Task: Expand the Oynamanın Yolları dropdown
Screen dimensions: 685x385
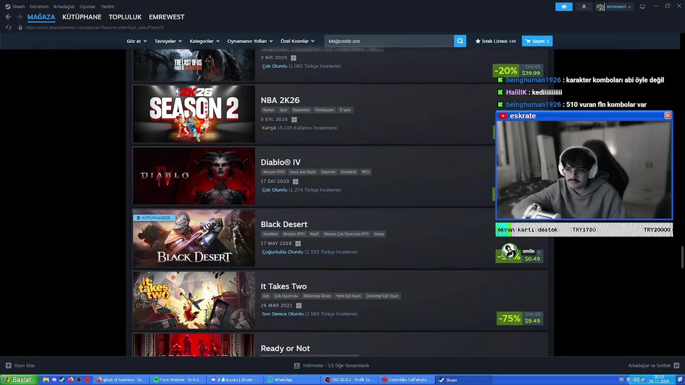Action: tap(250, 41)
